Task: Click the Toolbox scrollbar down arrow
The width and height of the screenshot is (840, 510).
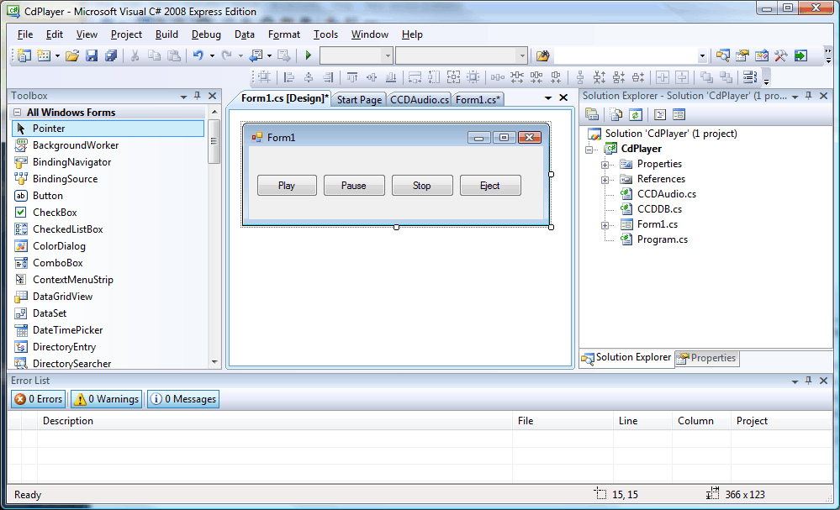Action: coord(214,362)
